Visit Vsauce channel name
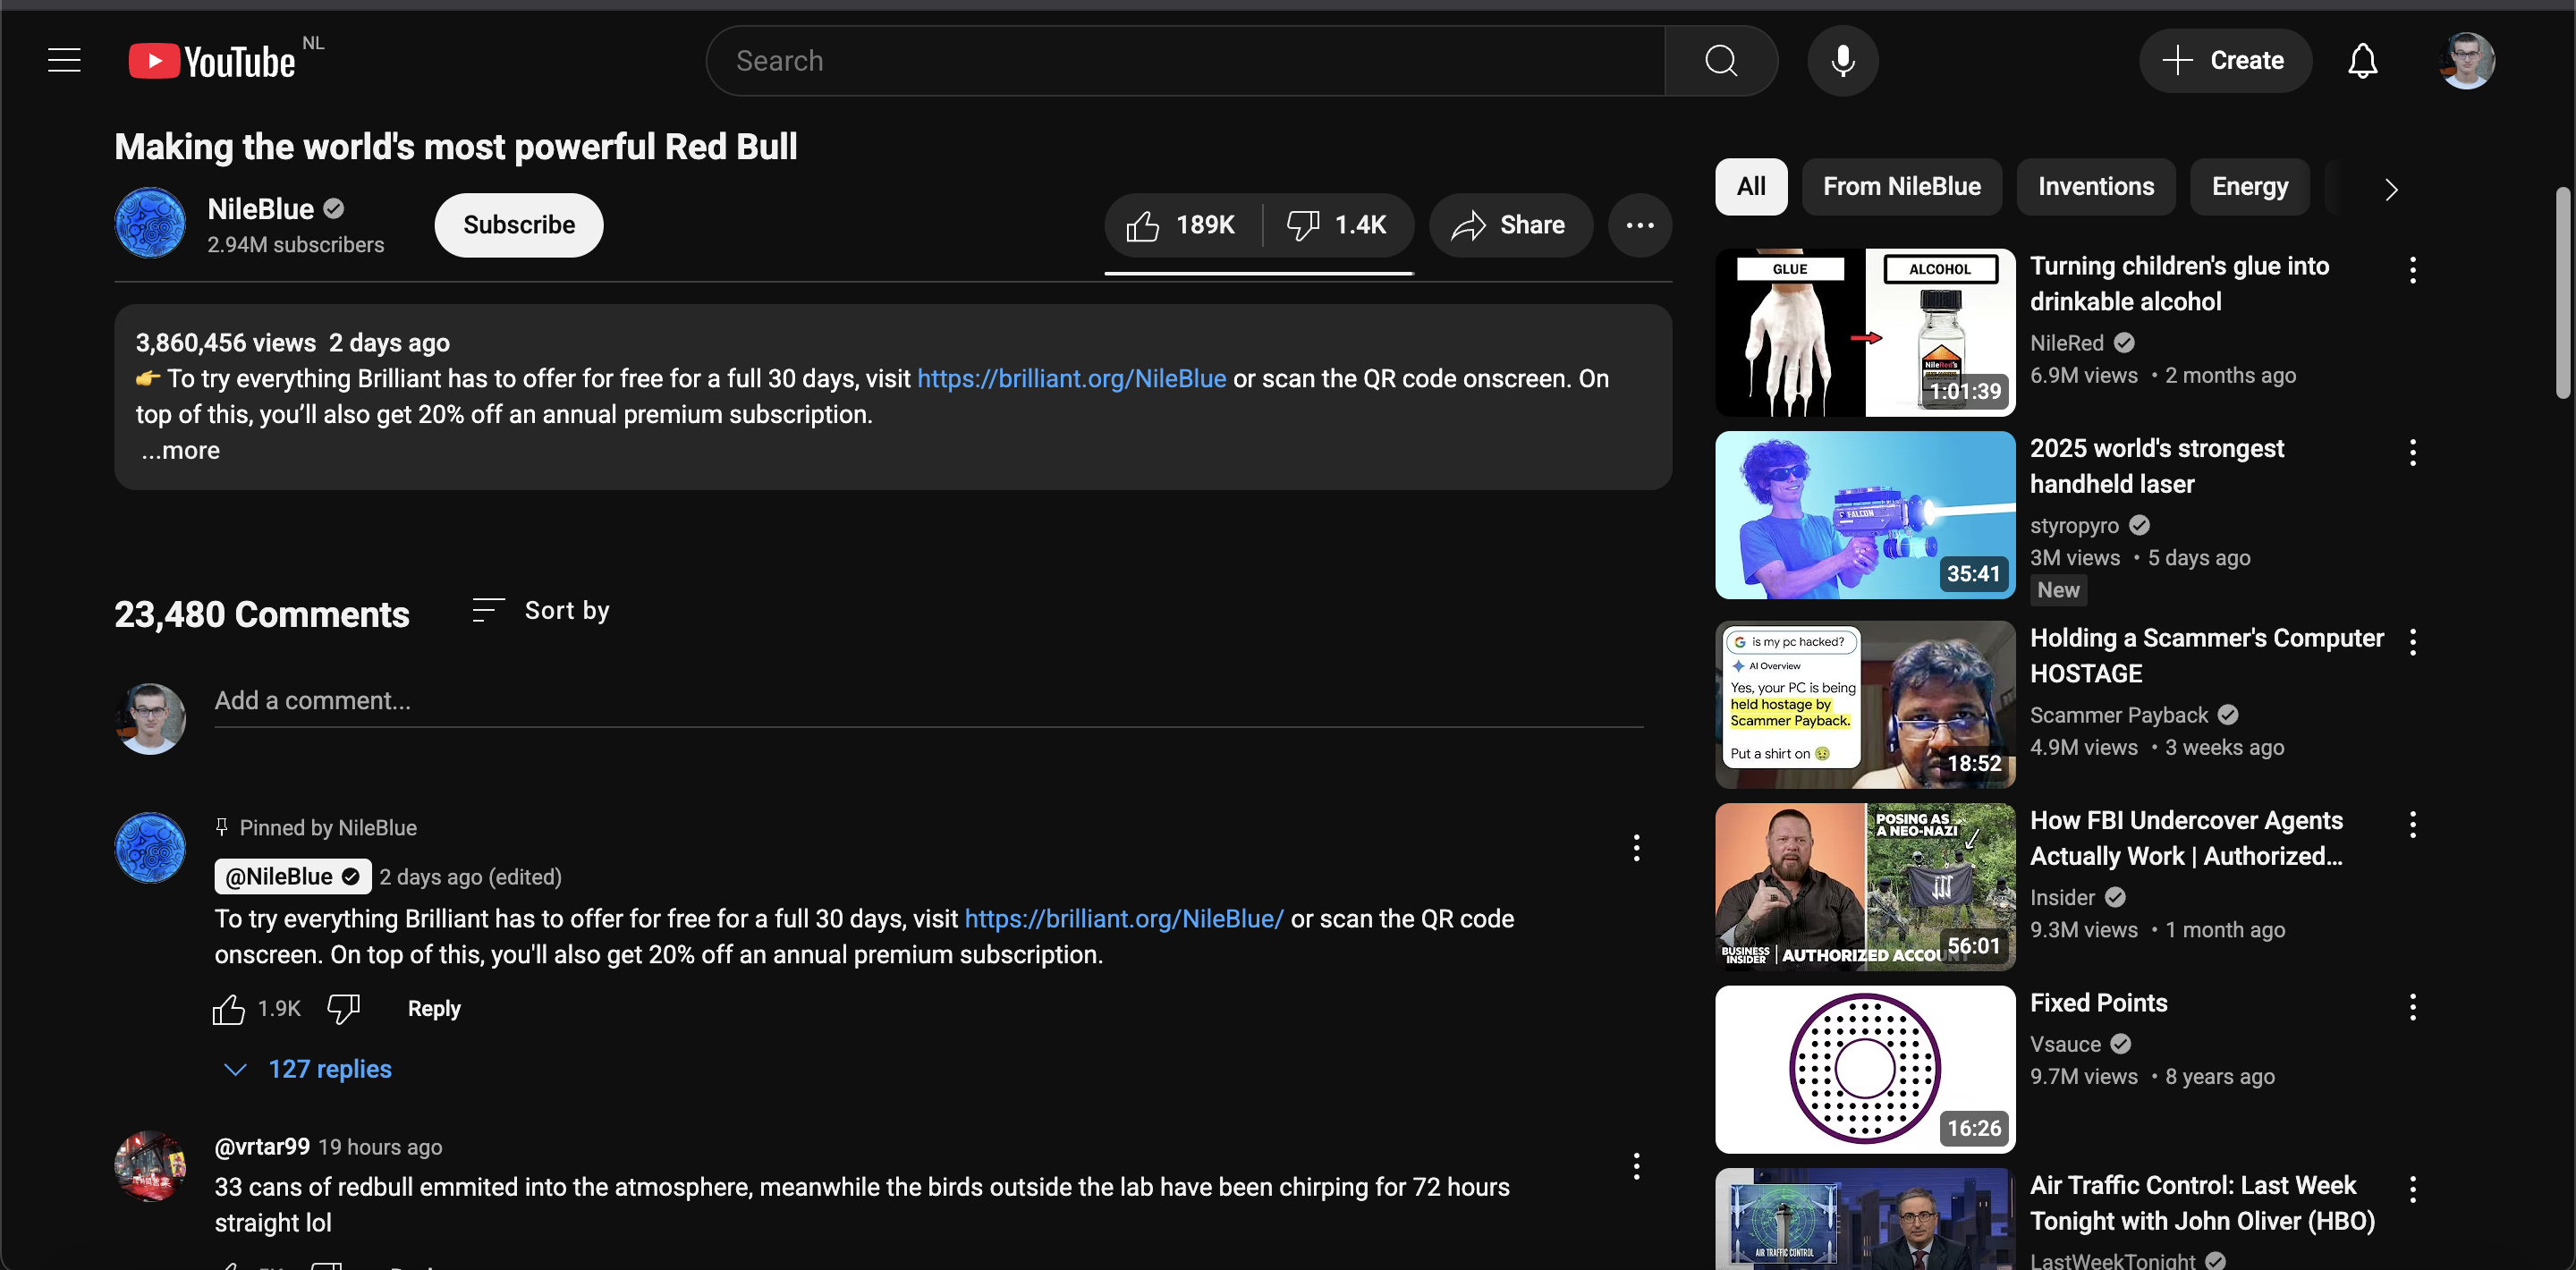The height and width of the screenshot is (1270, 2576). tap(2065, 1044)
